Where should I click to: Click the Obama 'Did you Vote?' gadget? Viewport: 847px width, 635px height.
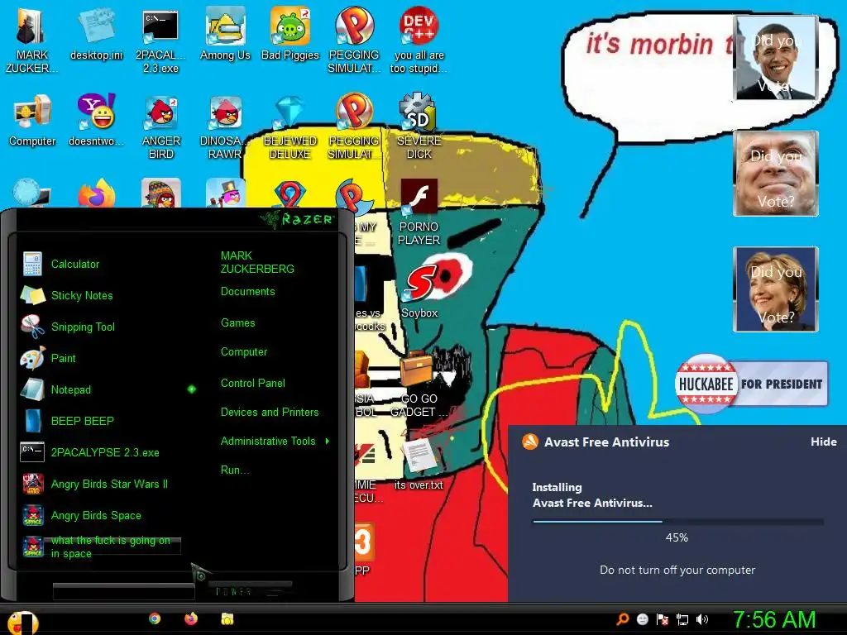(776, 58)
